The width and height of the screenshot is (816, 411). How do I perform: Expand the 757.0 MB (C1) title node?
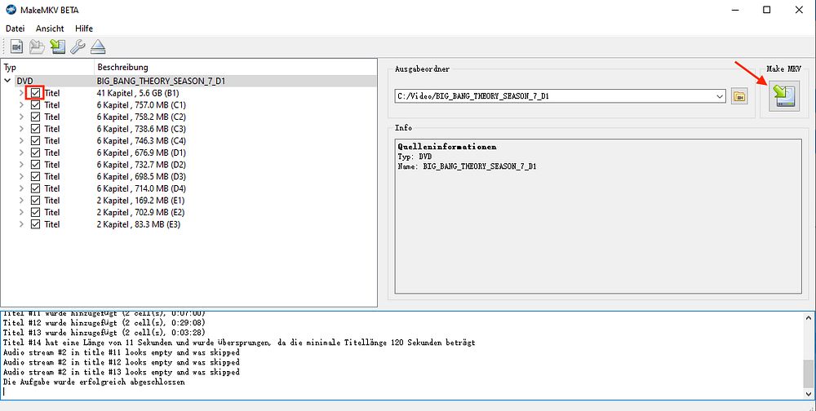[x=21, y=105]
